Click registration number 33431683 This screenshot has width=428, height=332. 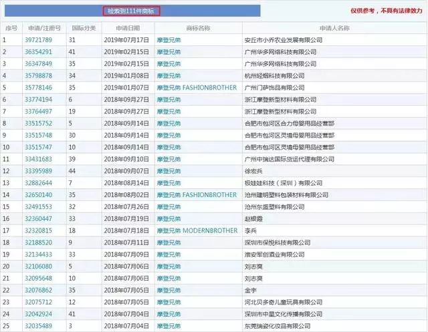click(x=38, y=159)
